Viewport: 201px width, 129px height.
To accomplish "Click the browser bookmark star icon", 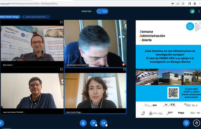I will pos(183,4).
